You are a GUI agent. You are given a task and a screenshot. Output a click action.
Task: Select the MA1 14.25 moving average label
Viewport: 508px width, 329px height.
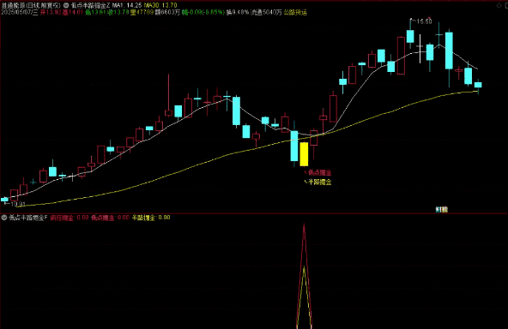pos(127,5)
